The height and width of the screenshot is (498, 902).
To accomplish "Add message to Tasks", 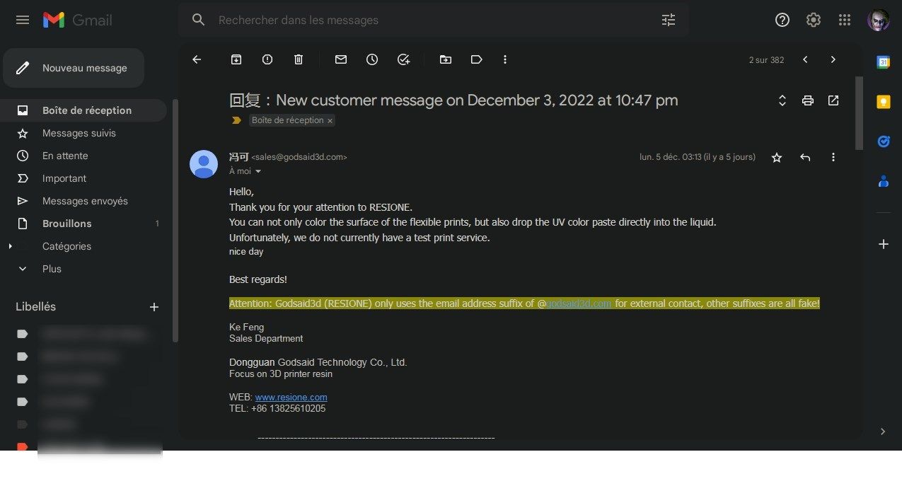I will (403, 60).
